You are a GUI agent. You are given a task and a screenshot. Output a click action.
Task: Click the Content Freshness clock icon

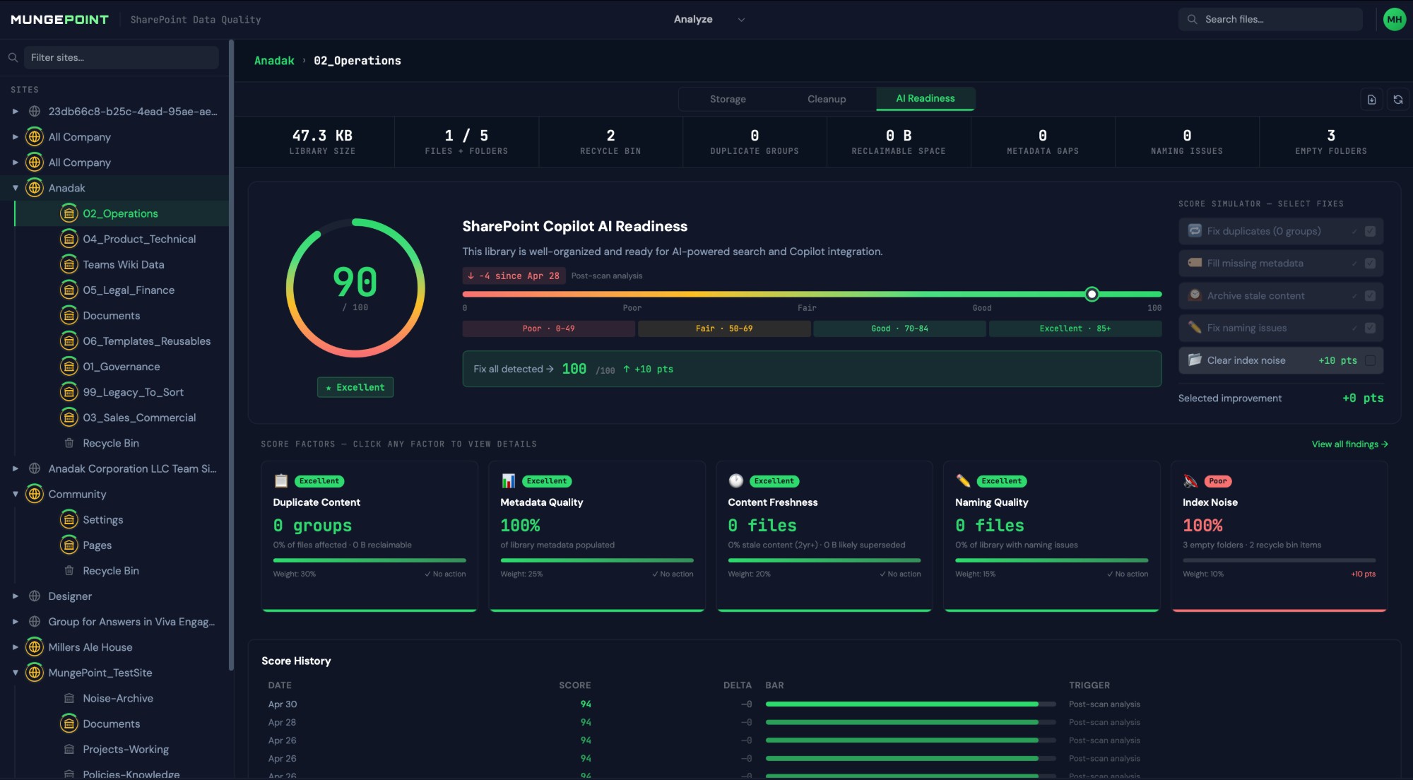(x=735, y=480)
